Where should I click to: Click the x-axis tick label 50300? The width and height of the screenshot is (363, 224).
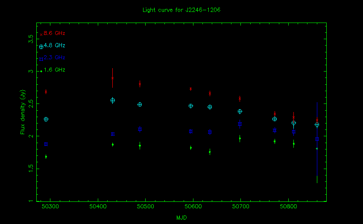pyautogui.click(x=50, y=207)
